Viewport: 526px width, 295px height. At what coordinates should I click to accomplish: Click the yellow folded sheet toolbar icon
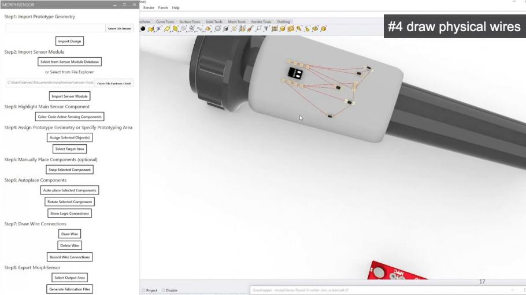(x=176, y=29)
